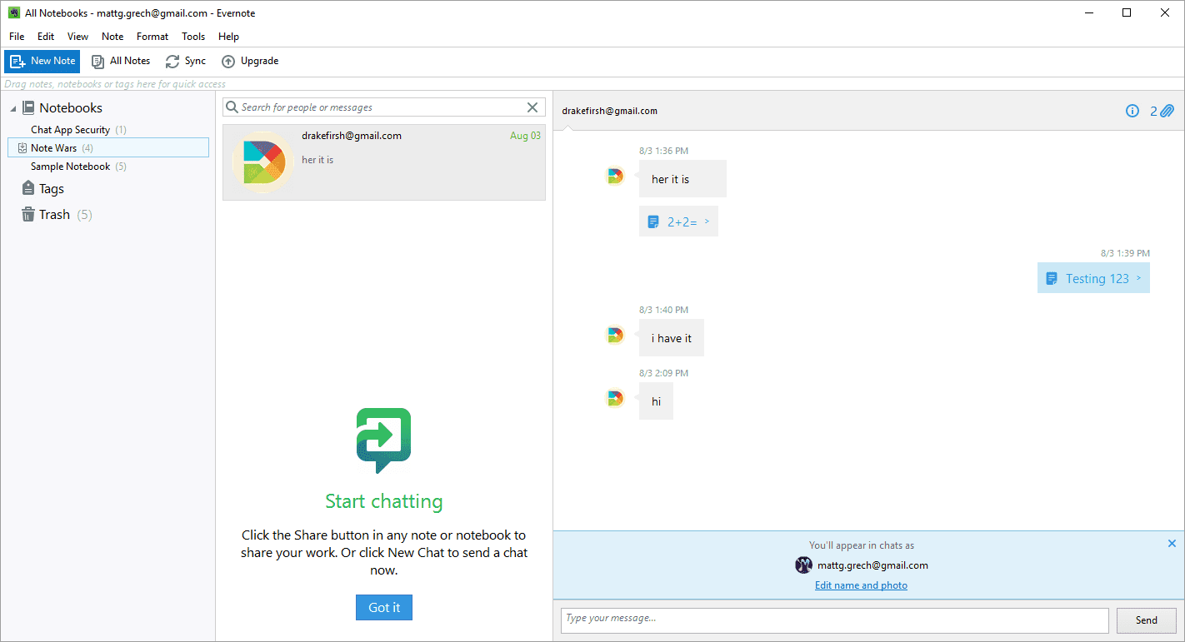Screen dimensions: 1185x642
Task: Open chat info circle icon
Action: tap(1132, 111)
